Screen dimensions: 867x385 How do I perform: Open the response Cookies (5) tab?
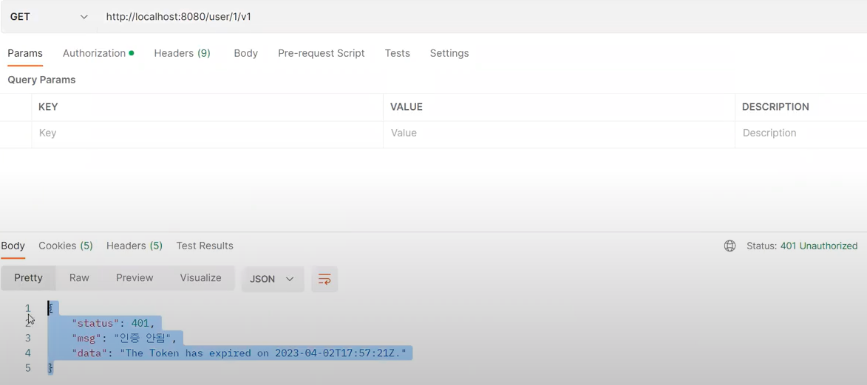pyautogui.click(x=66, y=246)
